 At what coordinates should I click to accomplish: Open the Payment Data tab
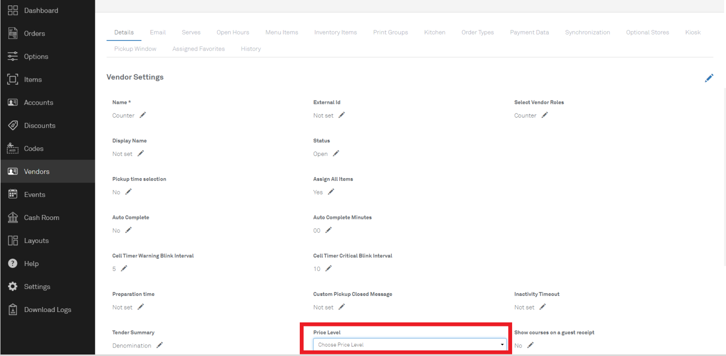(529, 32)
